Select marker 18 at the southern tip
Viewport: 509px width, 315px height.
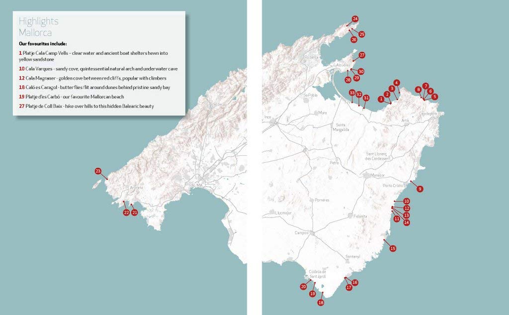(321, 302)
